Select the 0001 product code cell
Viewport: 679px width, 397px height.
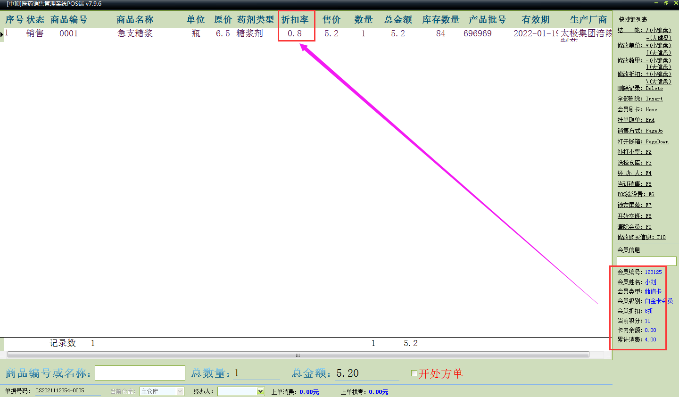(68, 33)
